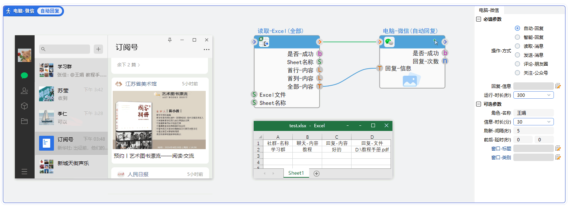Open the WeChat files folder icon
The width and height of the screenshot is (571, 207).
pos(25,121)
